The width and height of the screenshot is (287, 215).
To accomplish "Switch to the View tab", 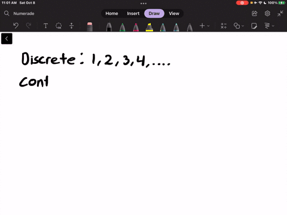I will point(174,13).
